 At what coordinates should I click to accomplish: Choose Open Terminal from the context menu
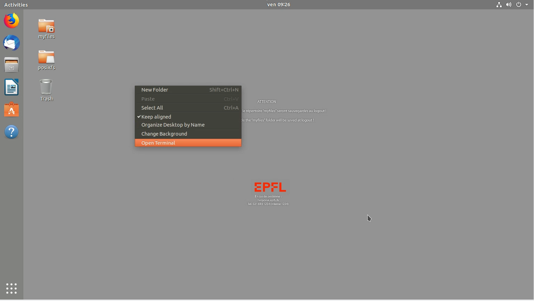click(188, 143)
